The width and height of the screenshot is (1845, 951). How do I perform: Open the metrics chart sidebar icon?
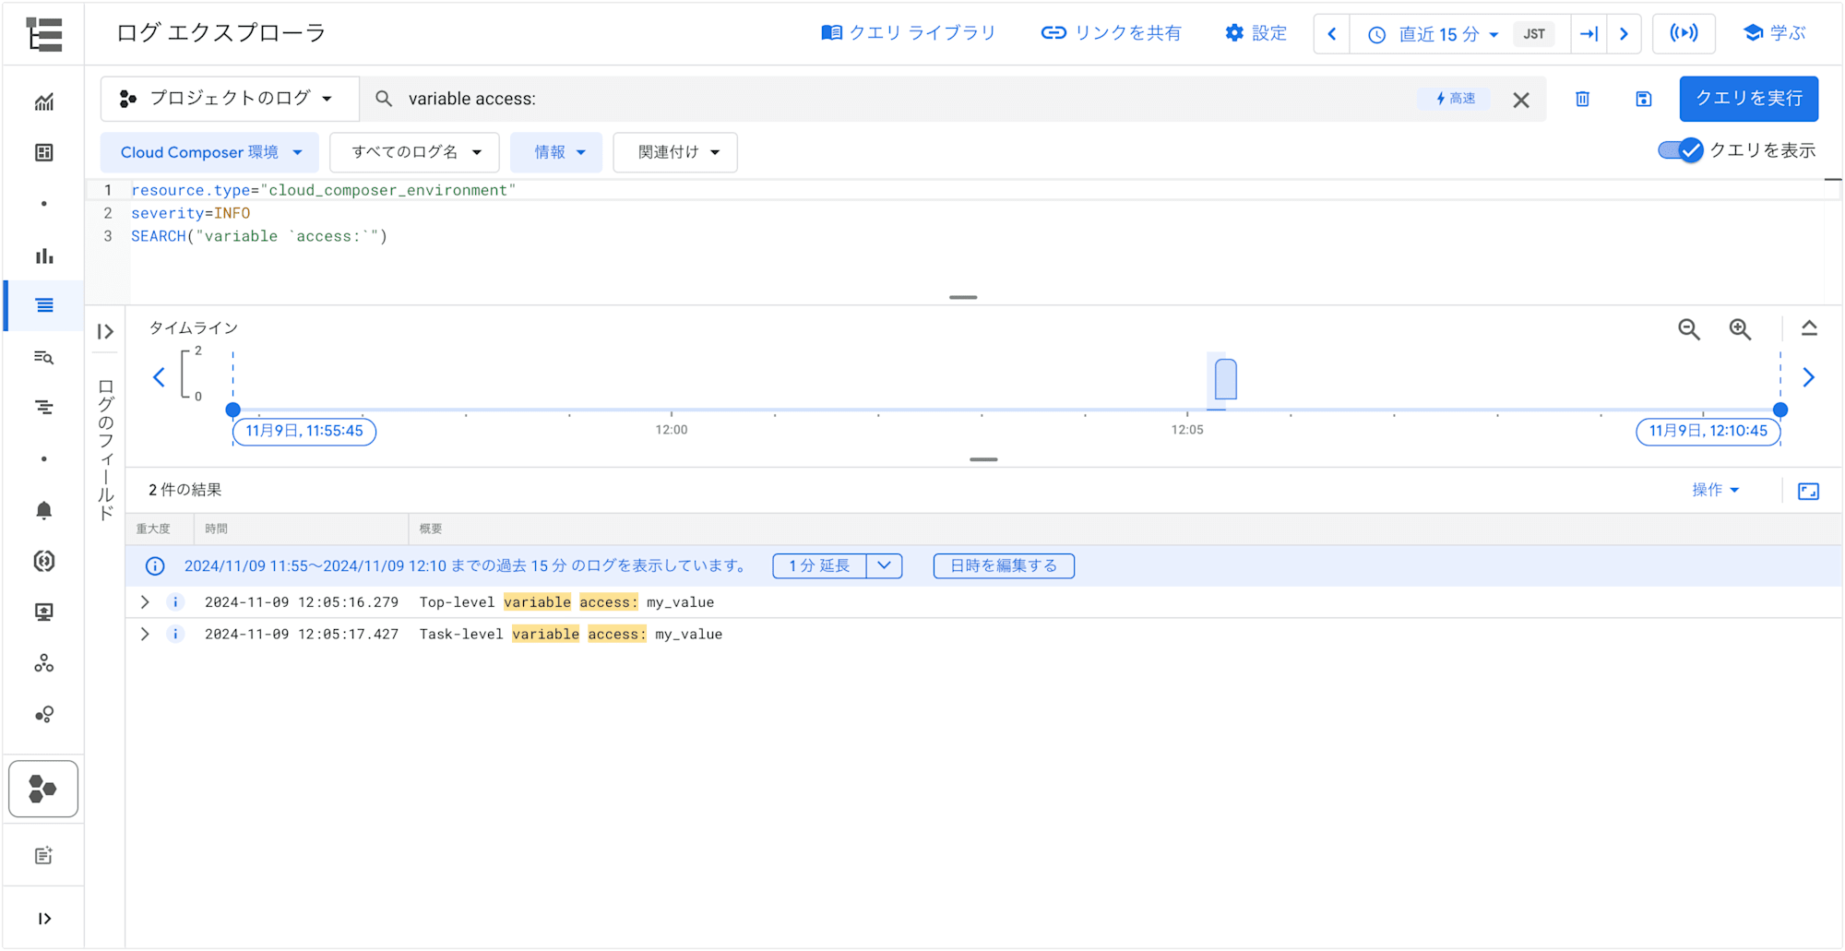(x=44, y=102)
